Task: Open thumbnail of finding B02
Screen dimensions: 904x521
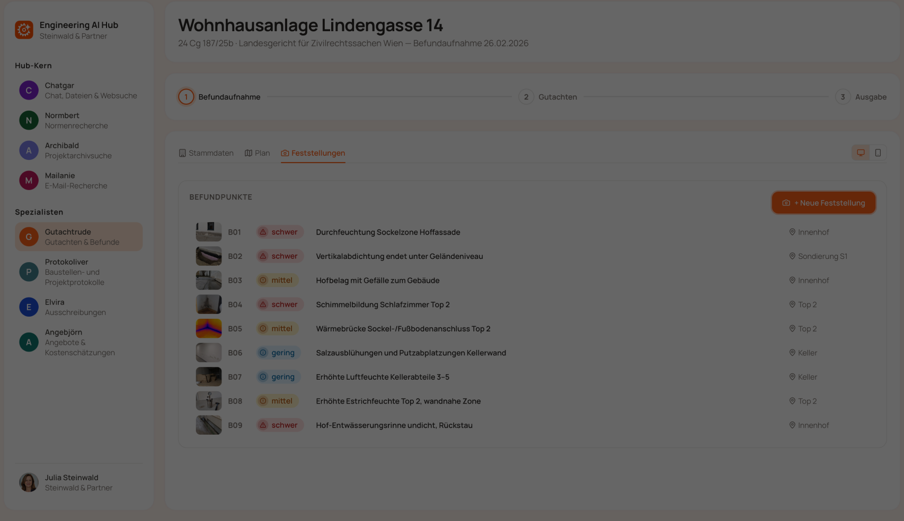Action: click(x=209, y=256)
